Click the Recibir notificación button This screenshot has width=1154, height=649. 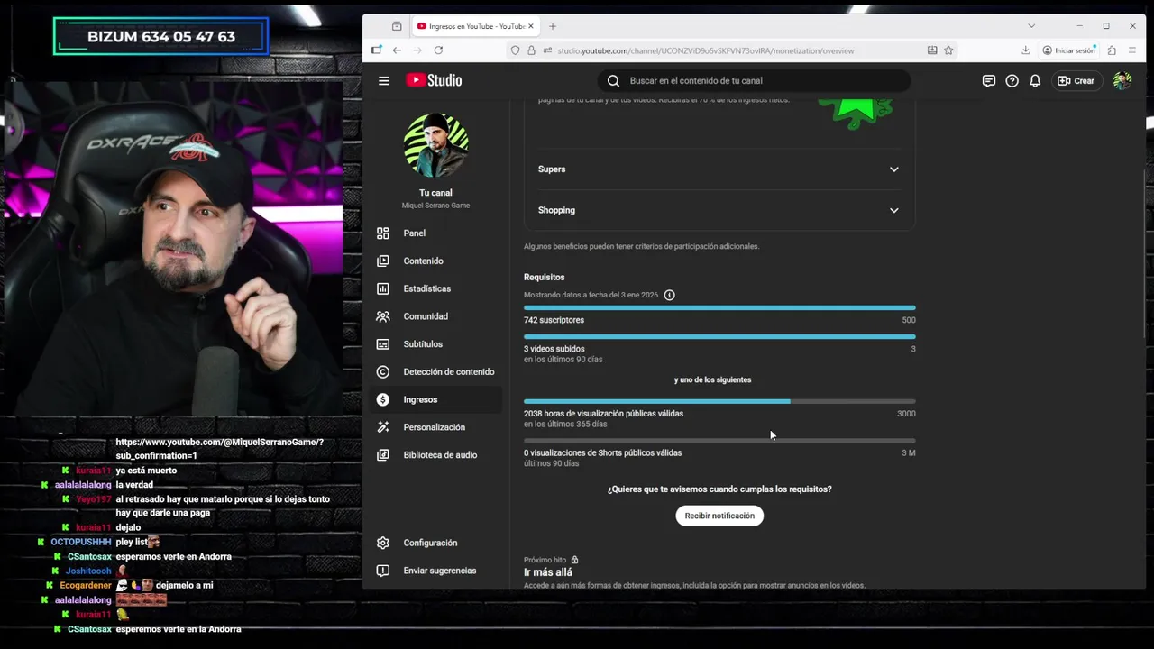click(x=719, y=516)
